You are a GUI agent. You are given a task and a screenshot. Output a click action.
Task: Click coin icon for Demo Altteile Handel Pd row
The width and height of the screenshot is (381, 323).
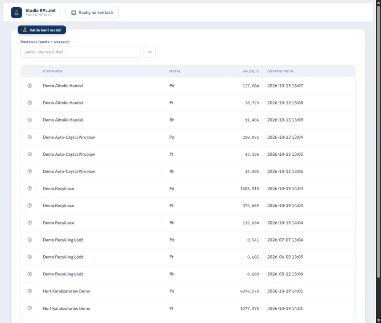30,86
